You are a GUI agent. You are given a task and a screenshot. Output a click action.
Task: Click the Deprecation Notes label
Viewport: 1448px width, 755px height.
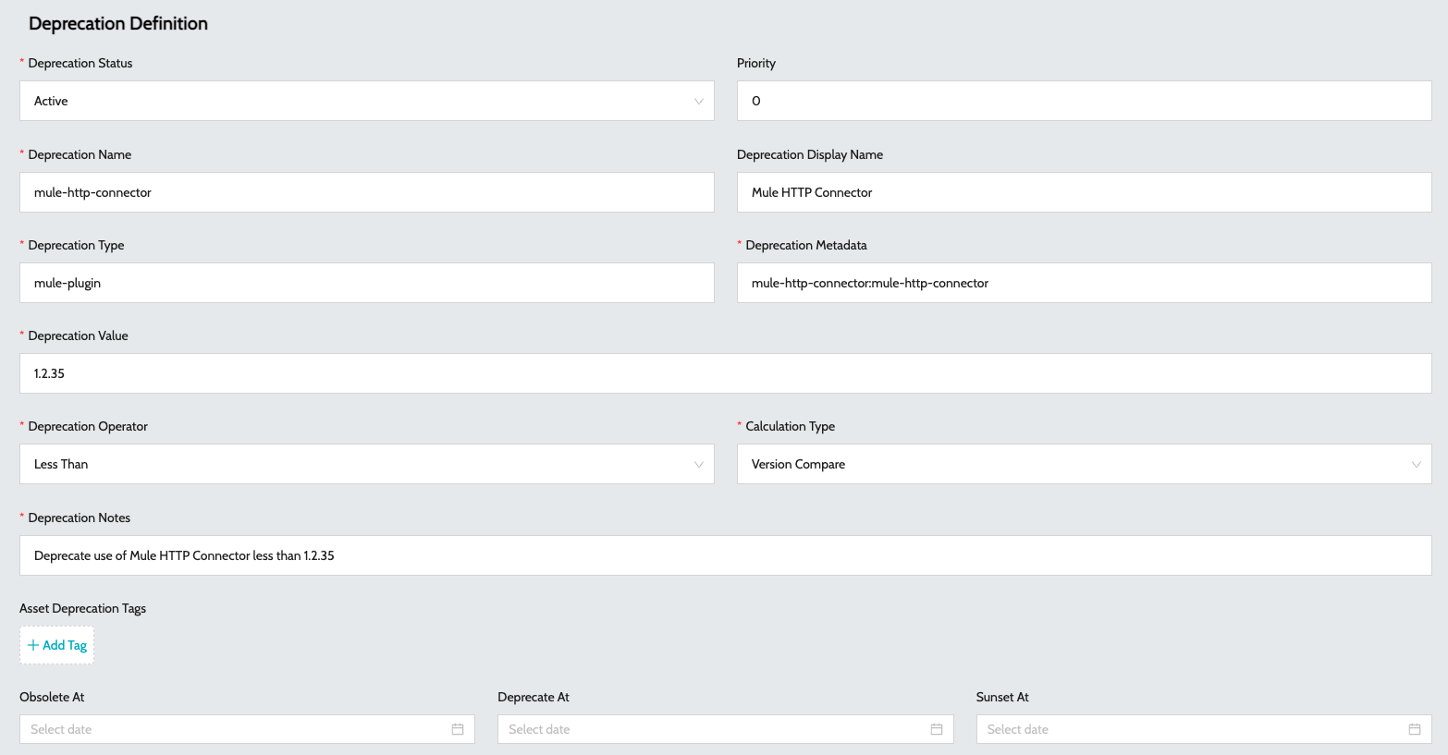click(80, 518)
